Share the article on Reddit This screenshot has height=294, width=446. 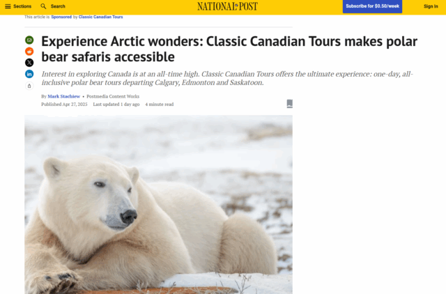(29, 52)
